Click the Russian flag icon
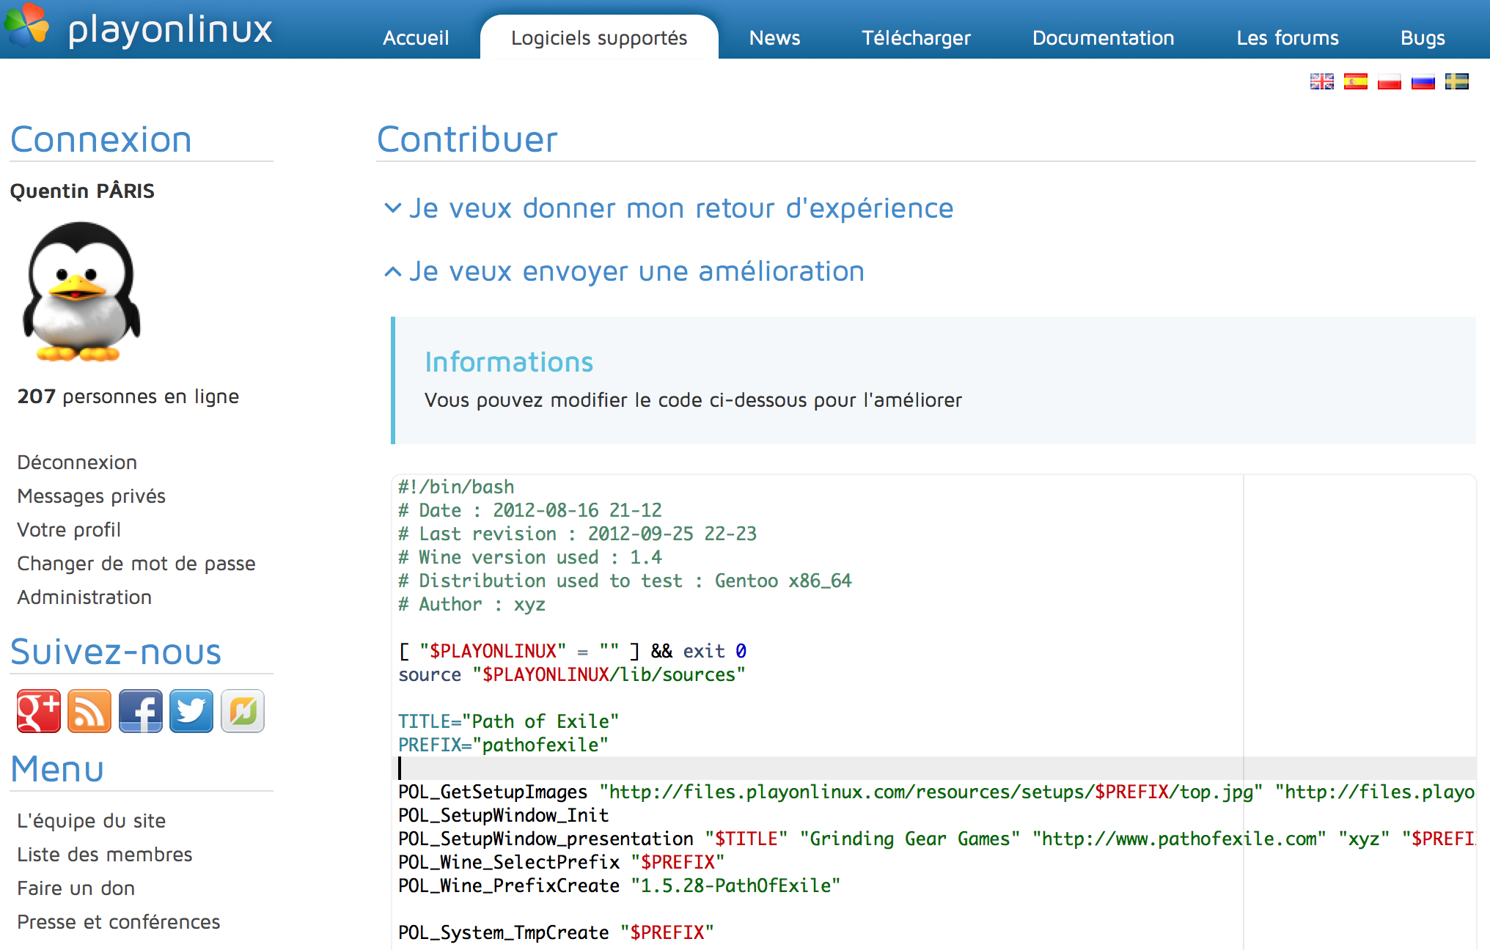The image size is (1490, 950). [x=1423, y=81]
